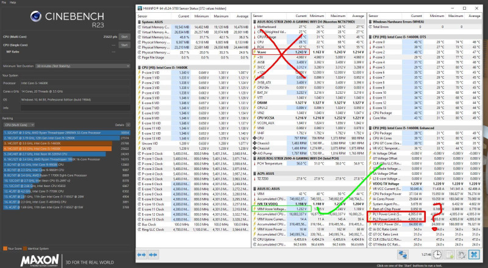The width and height of the screenshot is (488, 268).
Task: Open the File menu in Cinebench
Action: pos(4,2)
